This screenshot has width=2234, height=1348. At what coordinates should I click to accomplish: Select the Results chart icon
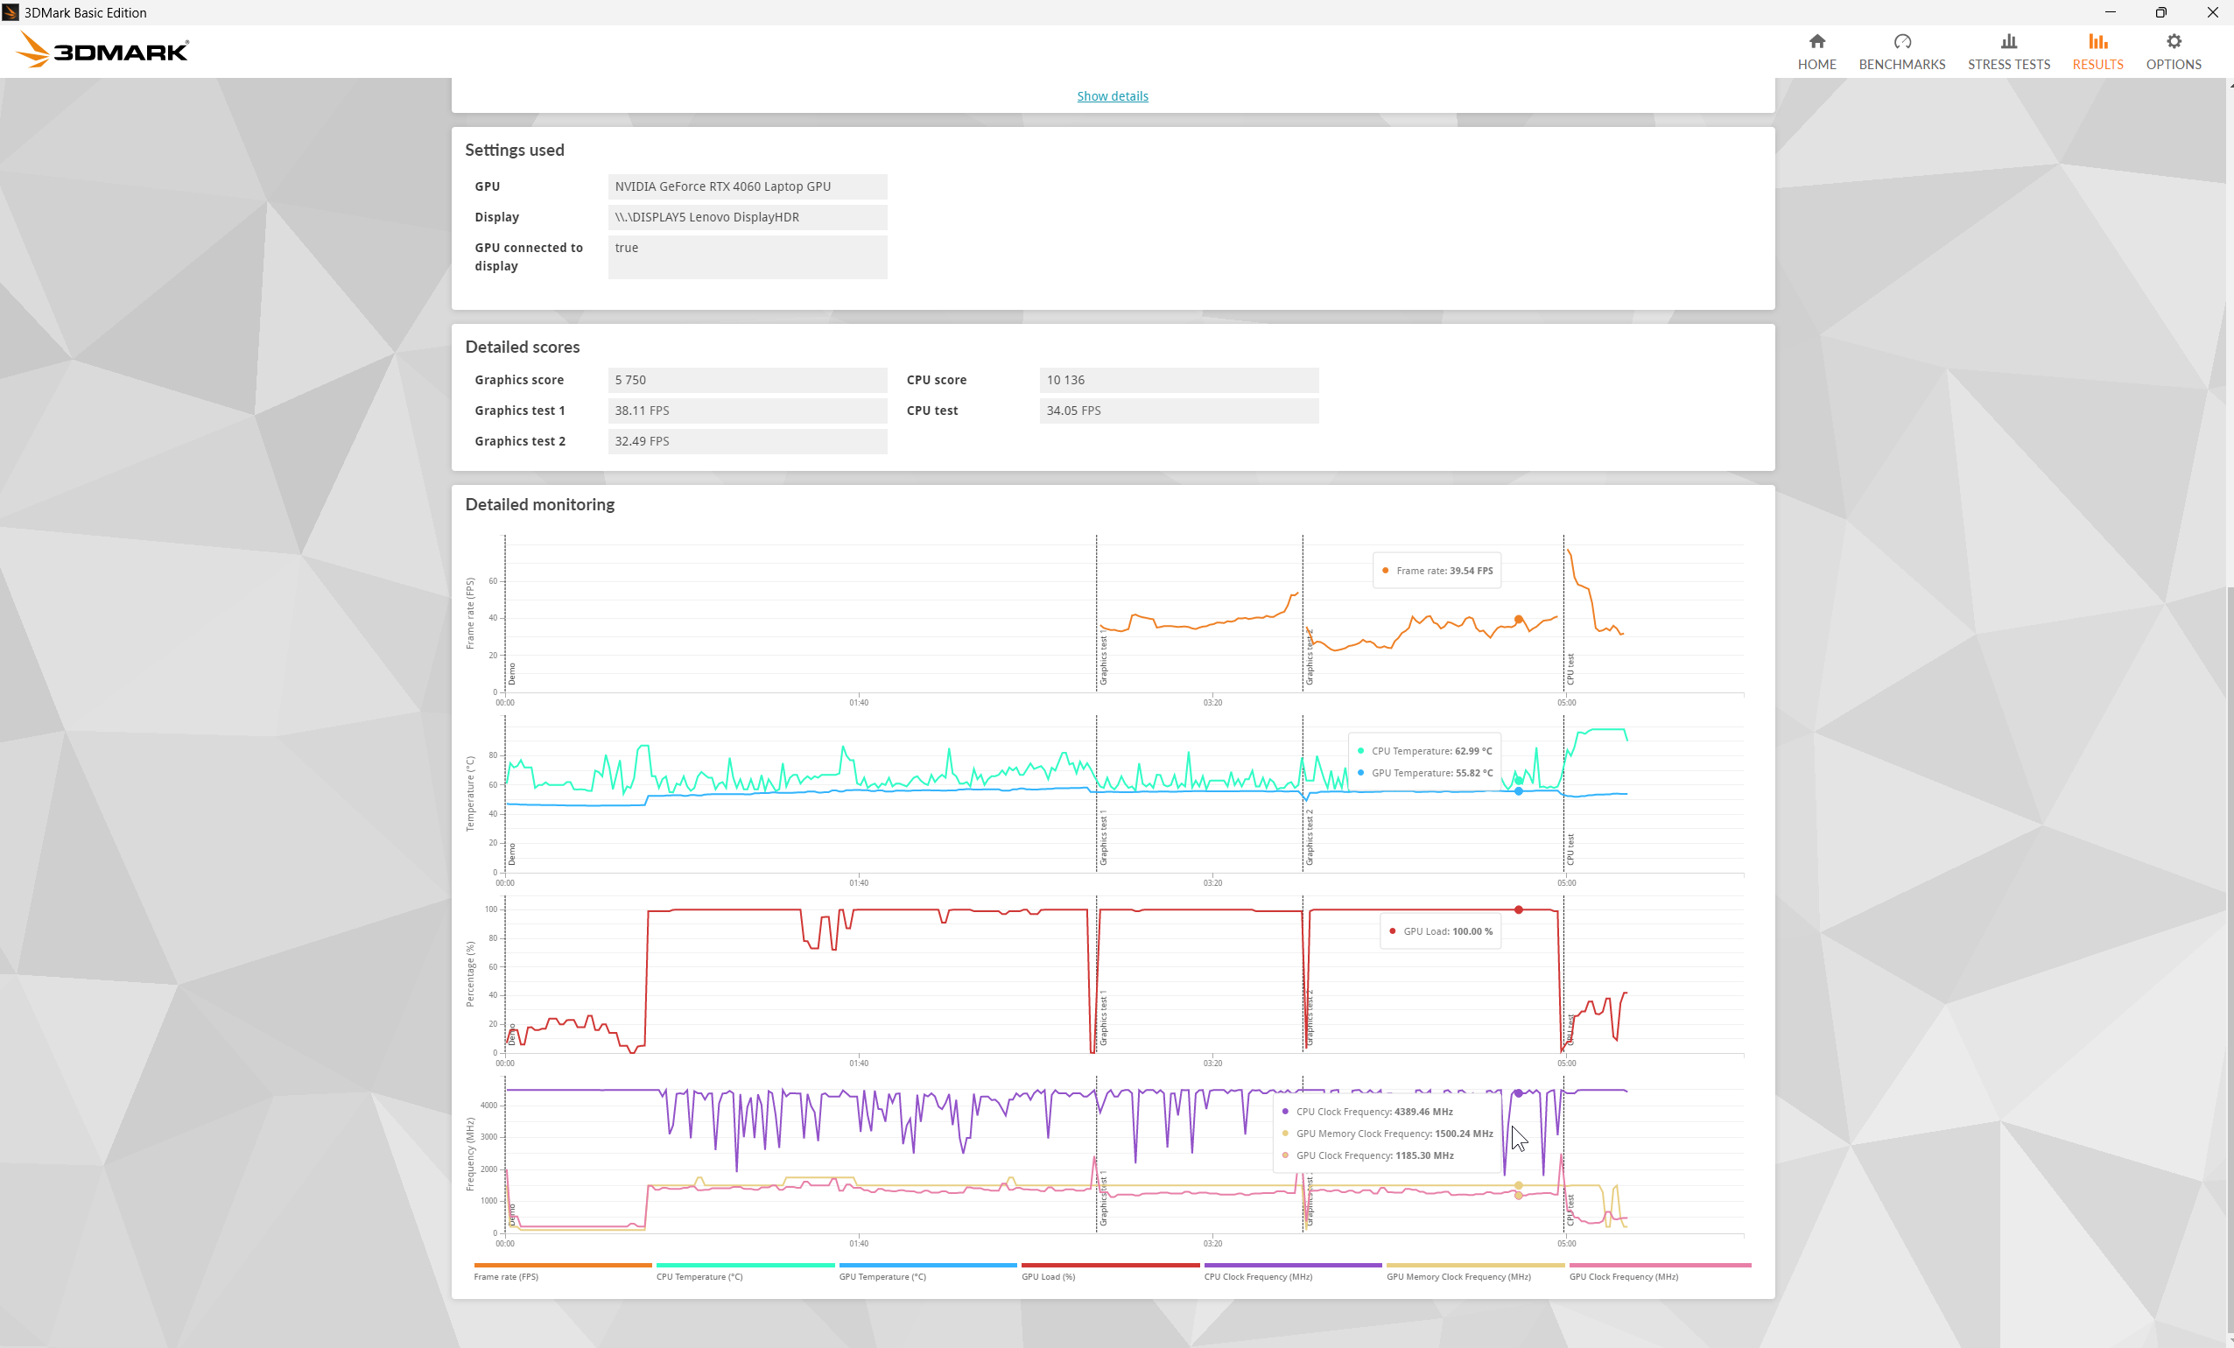(x=2097, y=42)
